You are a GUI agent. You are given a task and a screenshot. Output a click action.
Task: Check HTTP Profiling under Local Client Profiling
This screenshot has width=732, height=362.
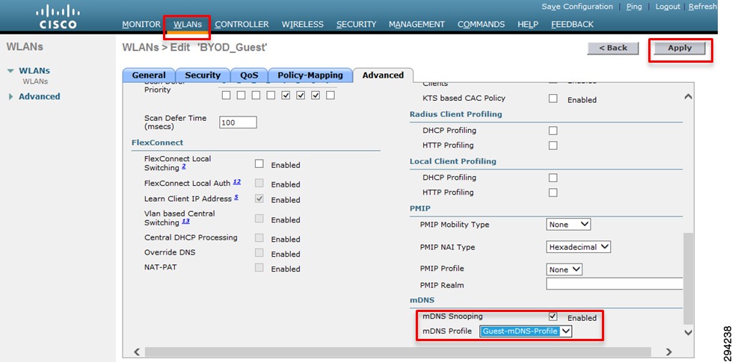[x=553, y=193]
